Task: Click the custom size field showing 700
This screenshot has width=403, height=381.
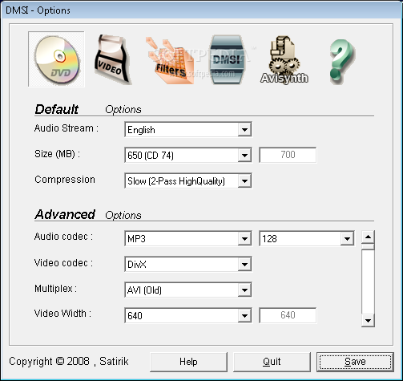Action: pyautogui.click(x=288, y=155)
